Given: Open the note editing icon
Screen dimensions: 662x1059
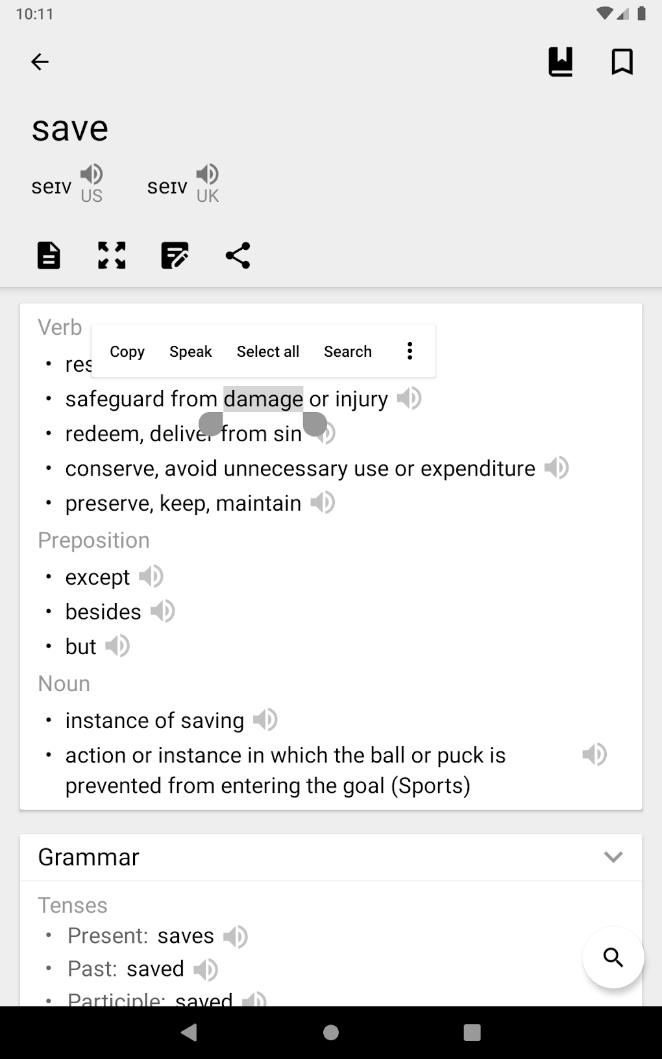Looking at the screenshot, I should [175, 255].
